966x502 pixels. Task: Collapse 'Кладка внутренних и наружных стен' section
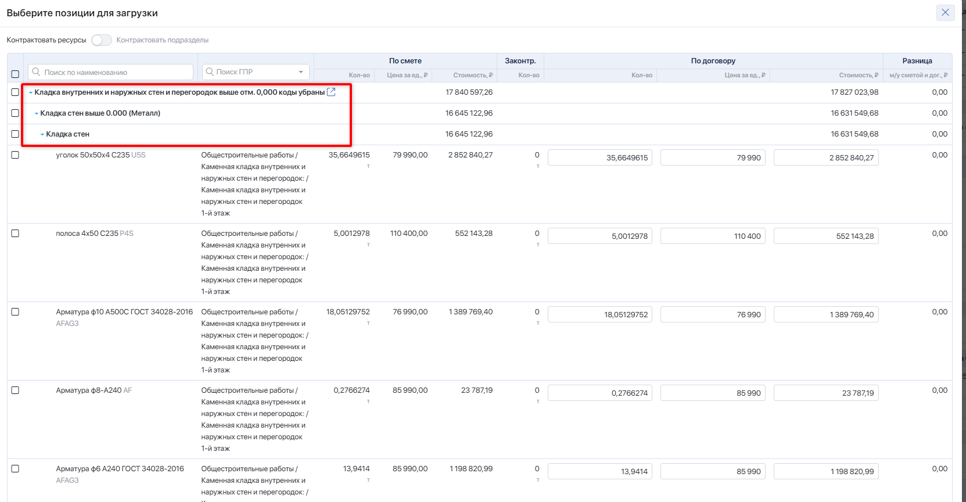[31, 92]
